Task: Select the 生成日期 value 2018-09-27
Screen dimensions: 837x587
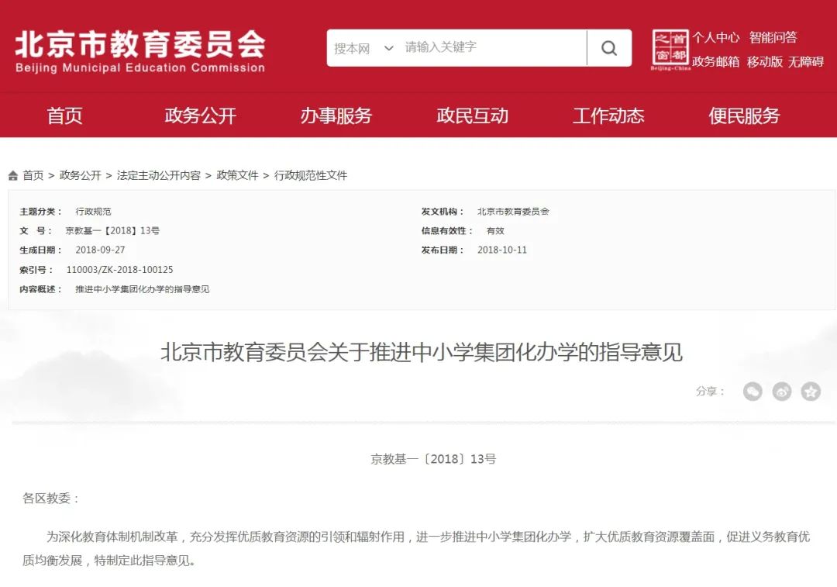Action: click(x=100, y=250)
